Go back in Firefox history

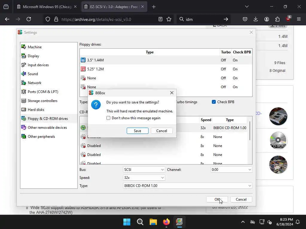(x=7, y=19)
